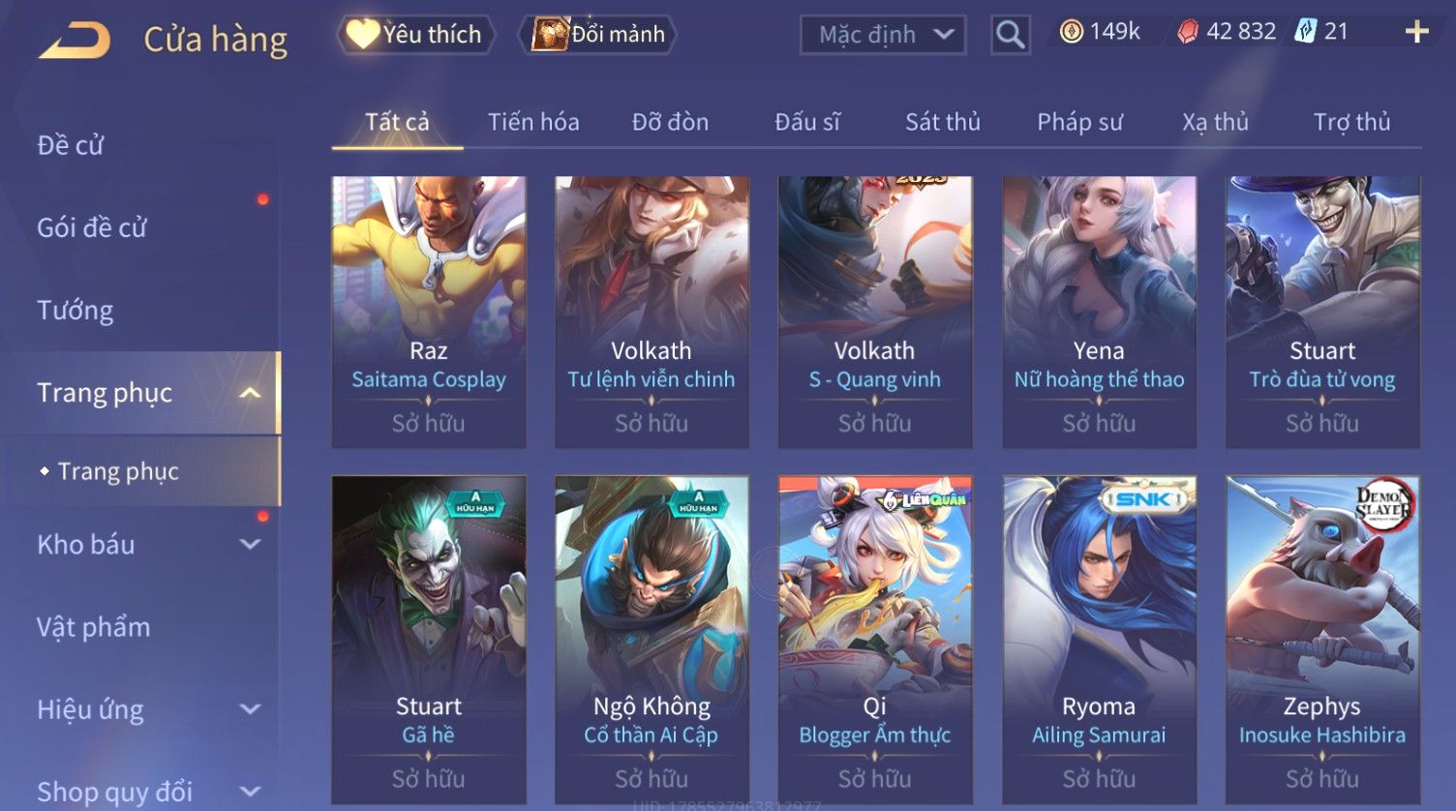This screenshot has width=1456, height=811.
Task: Expand the Kho báu sidebar section
Action: 250,545
